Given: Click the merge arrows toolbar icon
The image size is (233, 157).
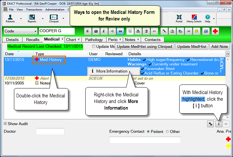Looking at the screenshot, I should [154, 31].
